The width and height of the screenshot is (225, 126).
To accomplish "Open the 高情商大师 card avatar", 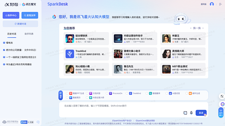I will (x=166, y=54).
